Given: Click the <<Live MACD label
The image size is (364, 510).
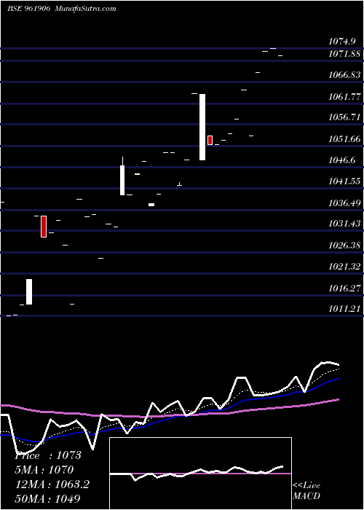Looking at the screenshot, I should (306, 490).
